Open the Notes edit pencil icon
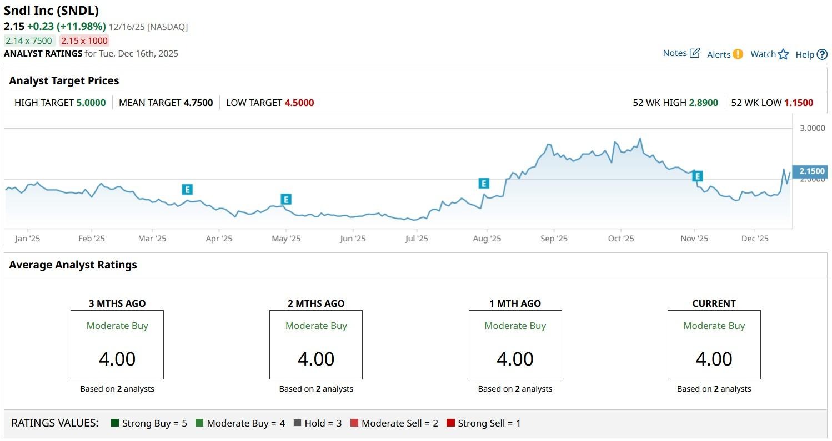832x441 pixels. [695, 53]
